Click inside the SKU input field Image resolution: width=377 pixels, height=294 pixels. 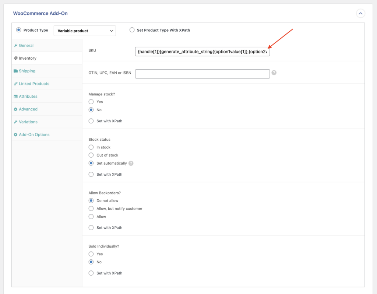[202, 52]
